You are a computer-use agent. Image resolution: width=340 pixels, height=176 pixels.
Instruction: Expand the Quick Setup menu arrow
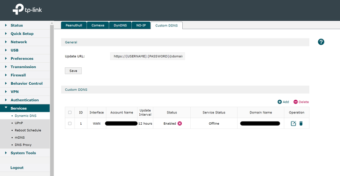6,33
